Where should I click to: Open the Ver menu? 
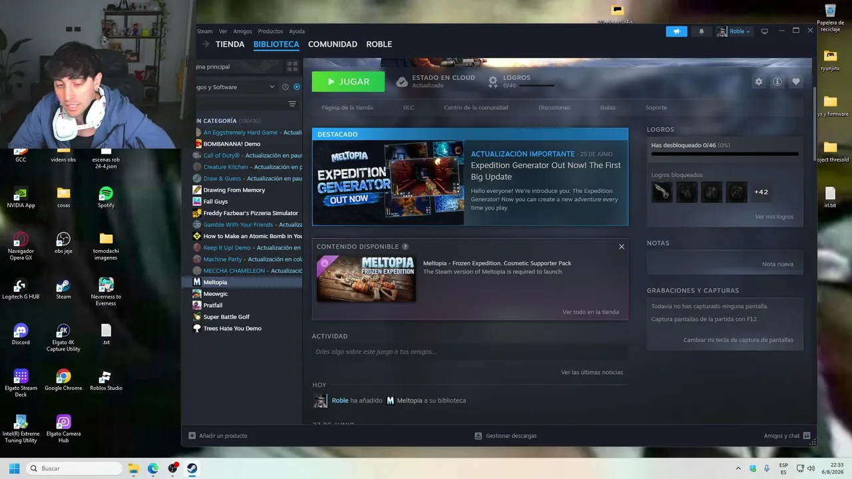223,31
